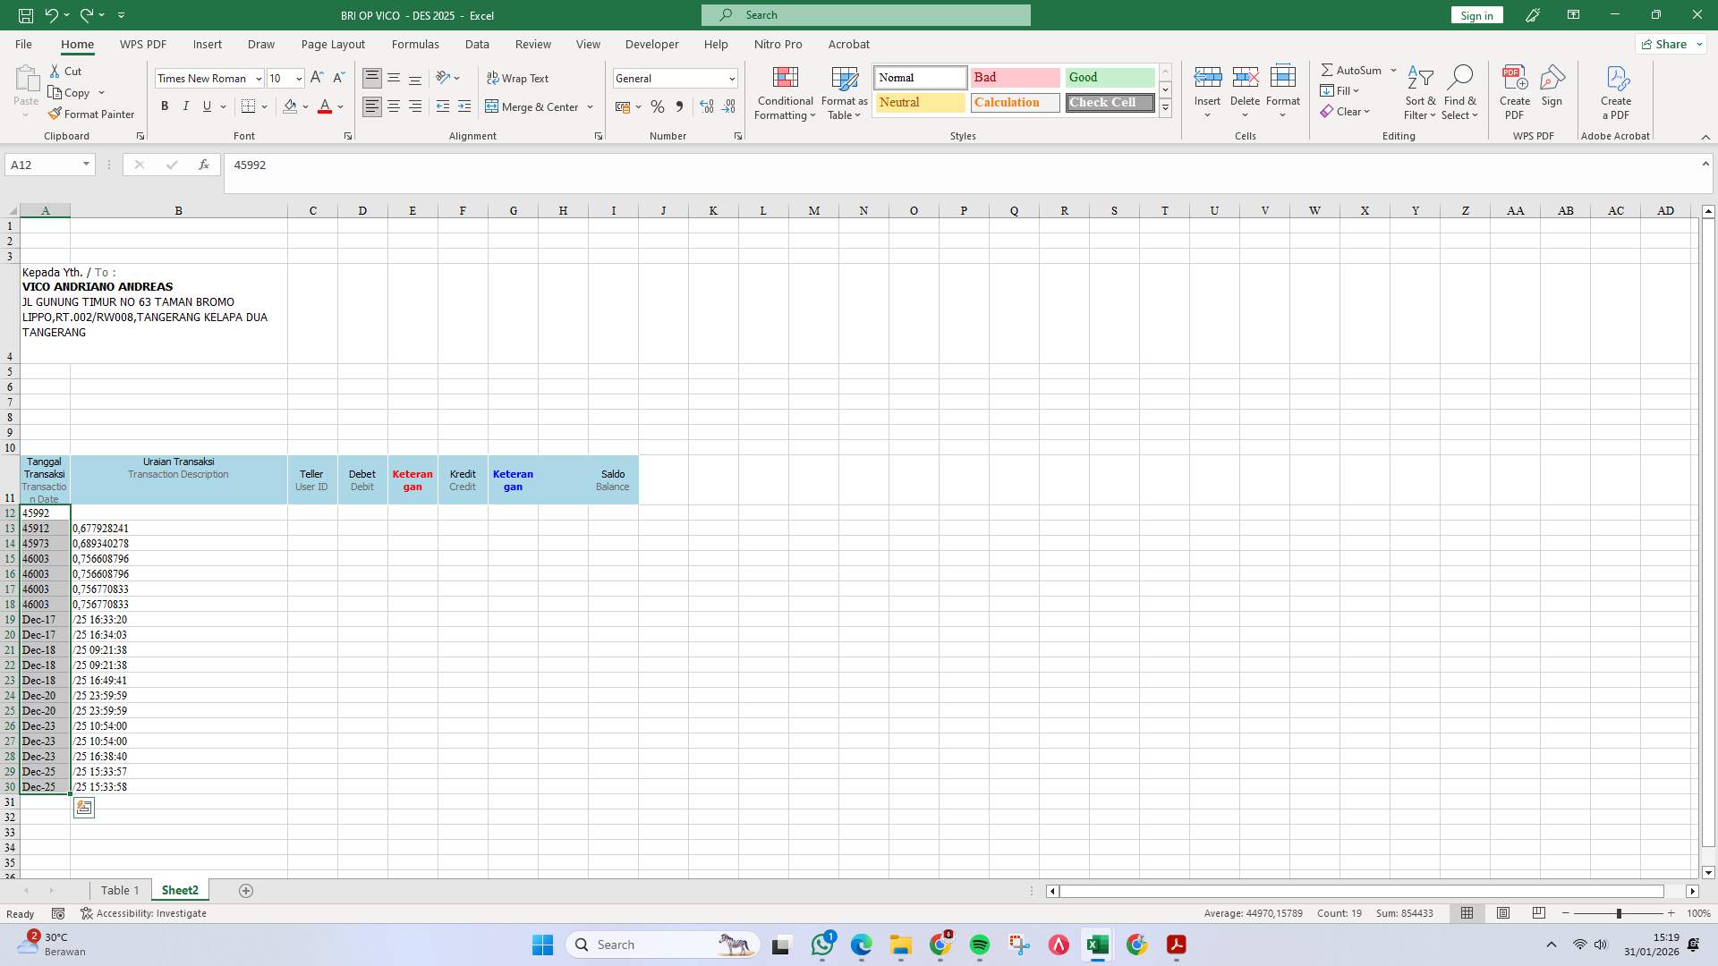Launch Excel from the taskbar
The height and width of the screenshot is (966, 1718).
tap(1098, 944)
